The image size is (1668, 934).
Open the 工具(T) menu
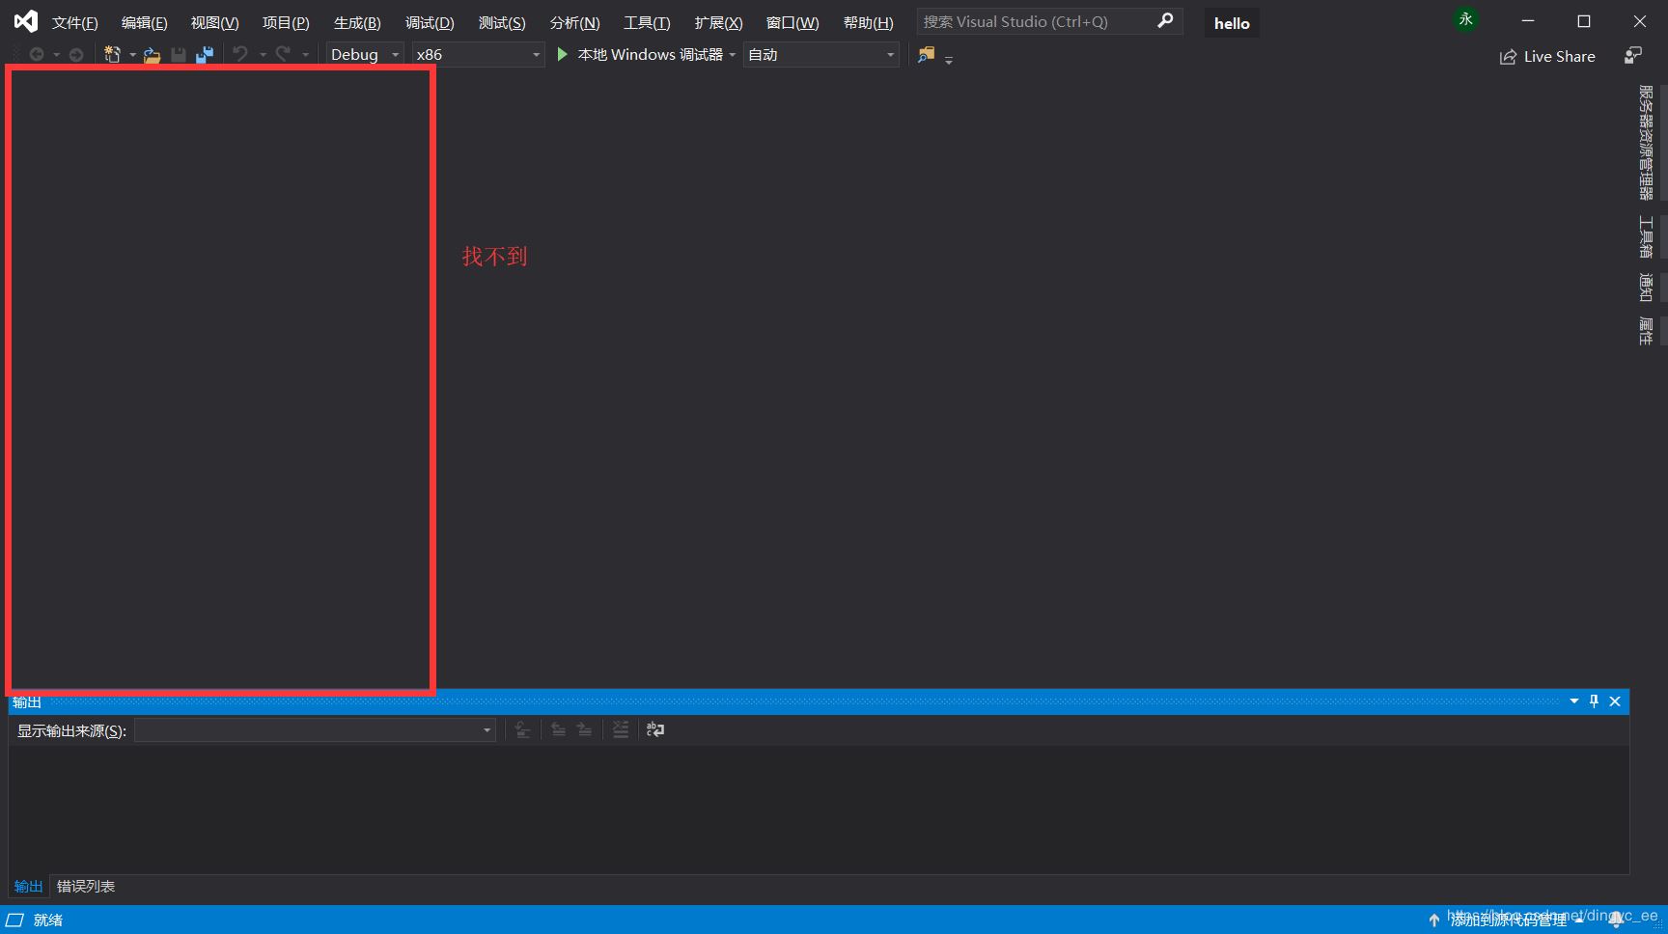[647, 22]
